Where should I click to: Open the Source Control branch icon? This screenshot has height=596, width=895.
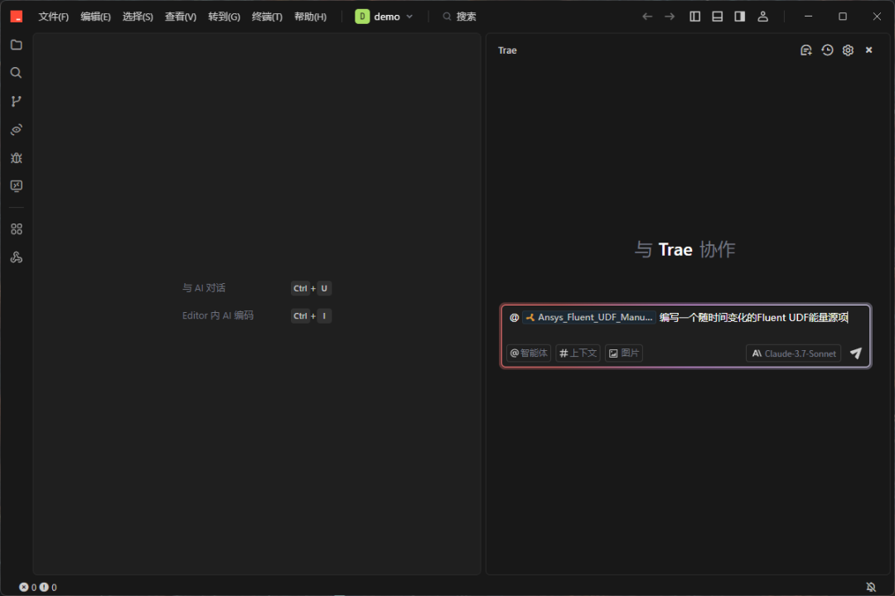[x=16, y=101]
